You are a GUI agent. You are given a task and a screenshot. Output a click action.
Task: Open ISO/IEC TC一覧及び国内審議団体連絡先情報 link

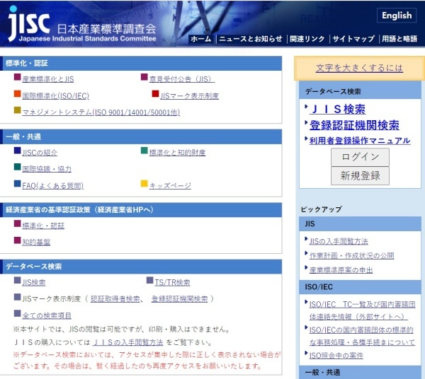[x=362, y=310]
